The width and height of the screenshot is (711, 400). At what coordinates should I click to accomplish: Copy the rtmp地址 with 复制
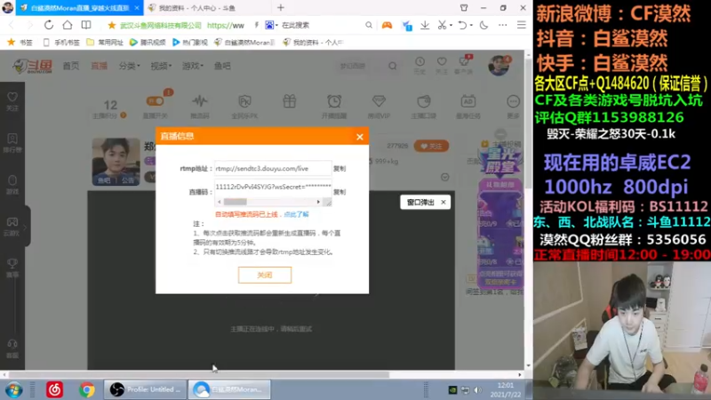(340, 168)
